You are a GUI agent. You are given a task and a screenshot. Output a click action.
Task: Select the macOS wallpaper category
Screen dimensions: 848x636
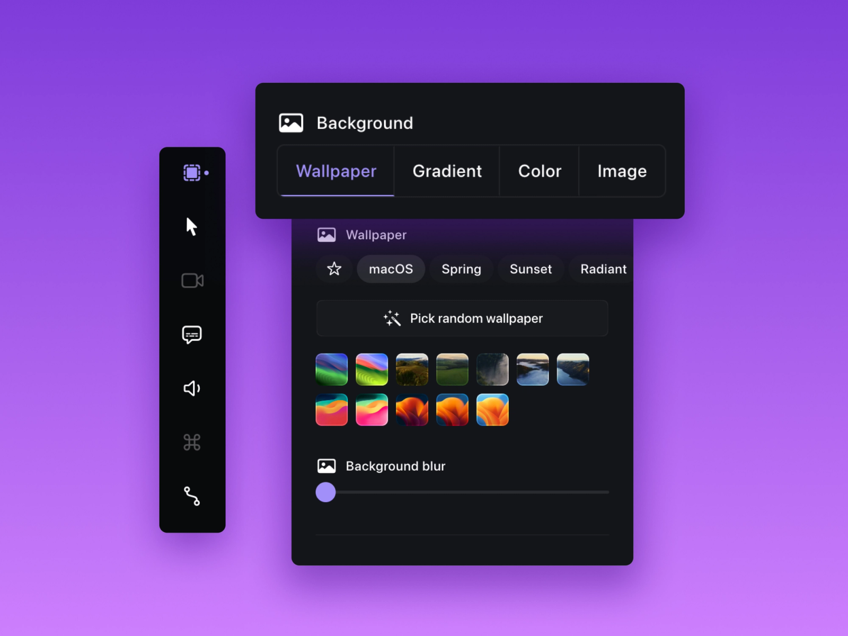click(x=391, y=269)
